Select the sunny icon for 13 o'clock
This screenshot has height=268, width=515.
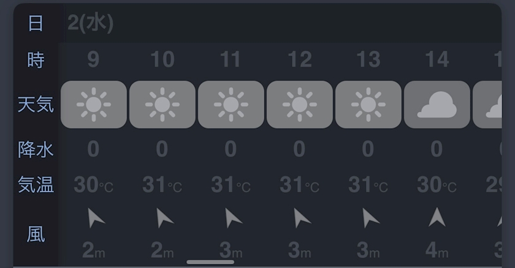(368, 105)
